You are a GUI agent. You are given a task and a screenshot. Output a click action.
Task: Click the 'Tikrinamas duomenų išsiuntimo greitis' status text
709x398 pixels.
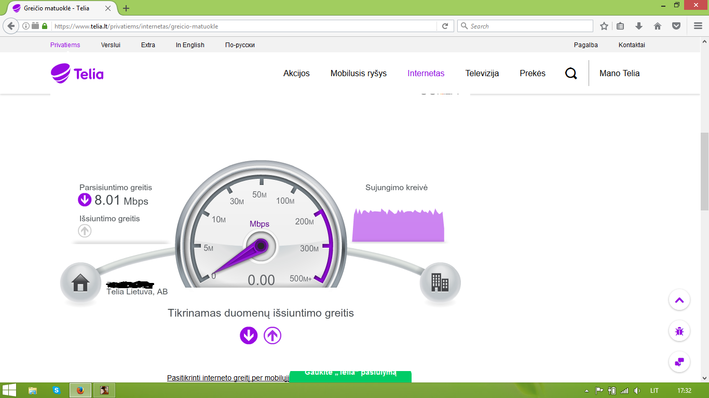(261, 313)
